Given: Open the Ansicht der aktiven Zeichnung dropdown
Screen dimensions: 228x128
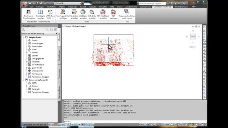Looking at the screenshot, I should tap(40, 33).
